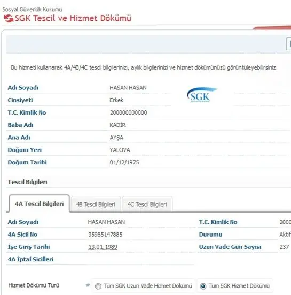This screenshot has width=291, height=295.
Task: Click the 4A İptal Sicilleri label
Action: (30, 259)
